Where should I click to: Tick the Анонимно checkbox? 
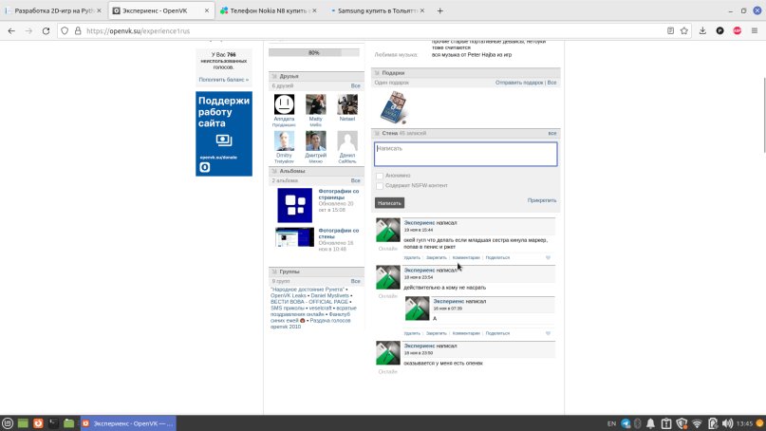tap(380, 176)
